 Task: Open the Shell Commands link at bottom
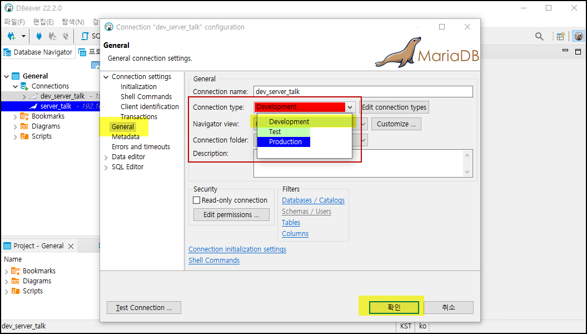214,261
